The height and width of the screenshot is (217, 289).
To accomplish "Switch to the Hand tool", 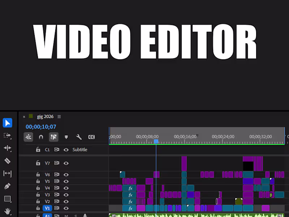I will [8, 212].
